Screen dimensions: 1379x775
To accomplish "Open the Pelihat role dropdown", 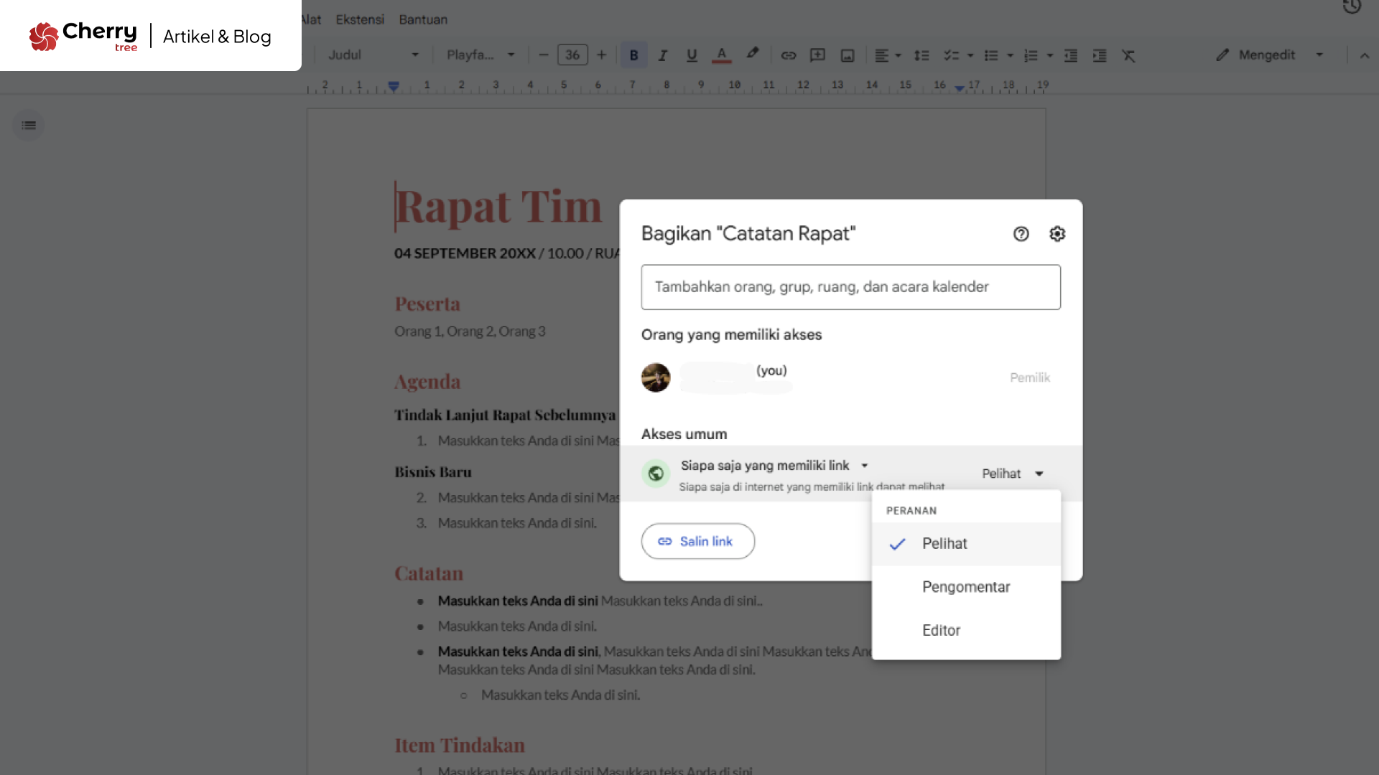I will pyautogui.click(x=1013, y=474).
